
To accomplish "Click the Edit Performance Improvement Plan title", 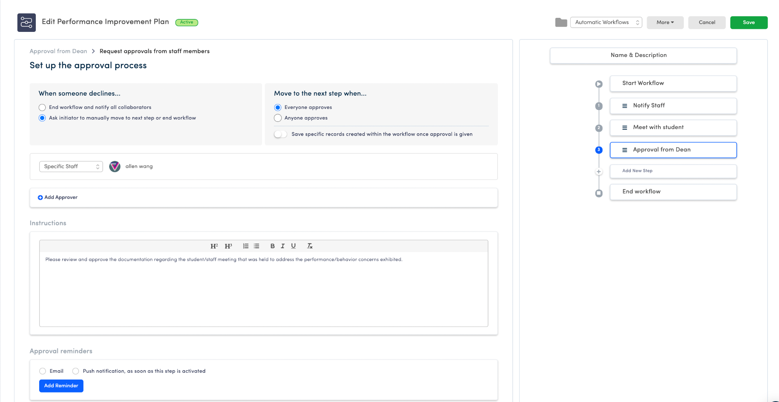I will click(x=105, y=22).
